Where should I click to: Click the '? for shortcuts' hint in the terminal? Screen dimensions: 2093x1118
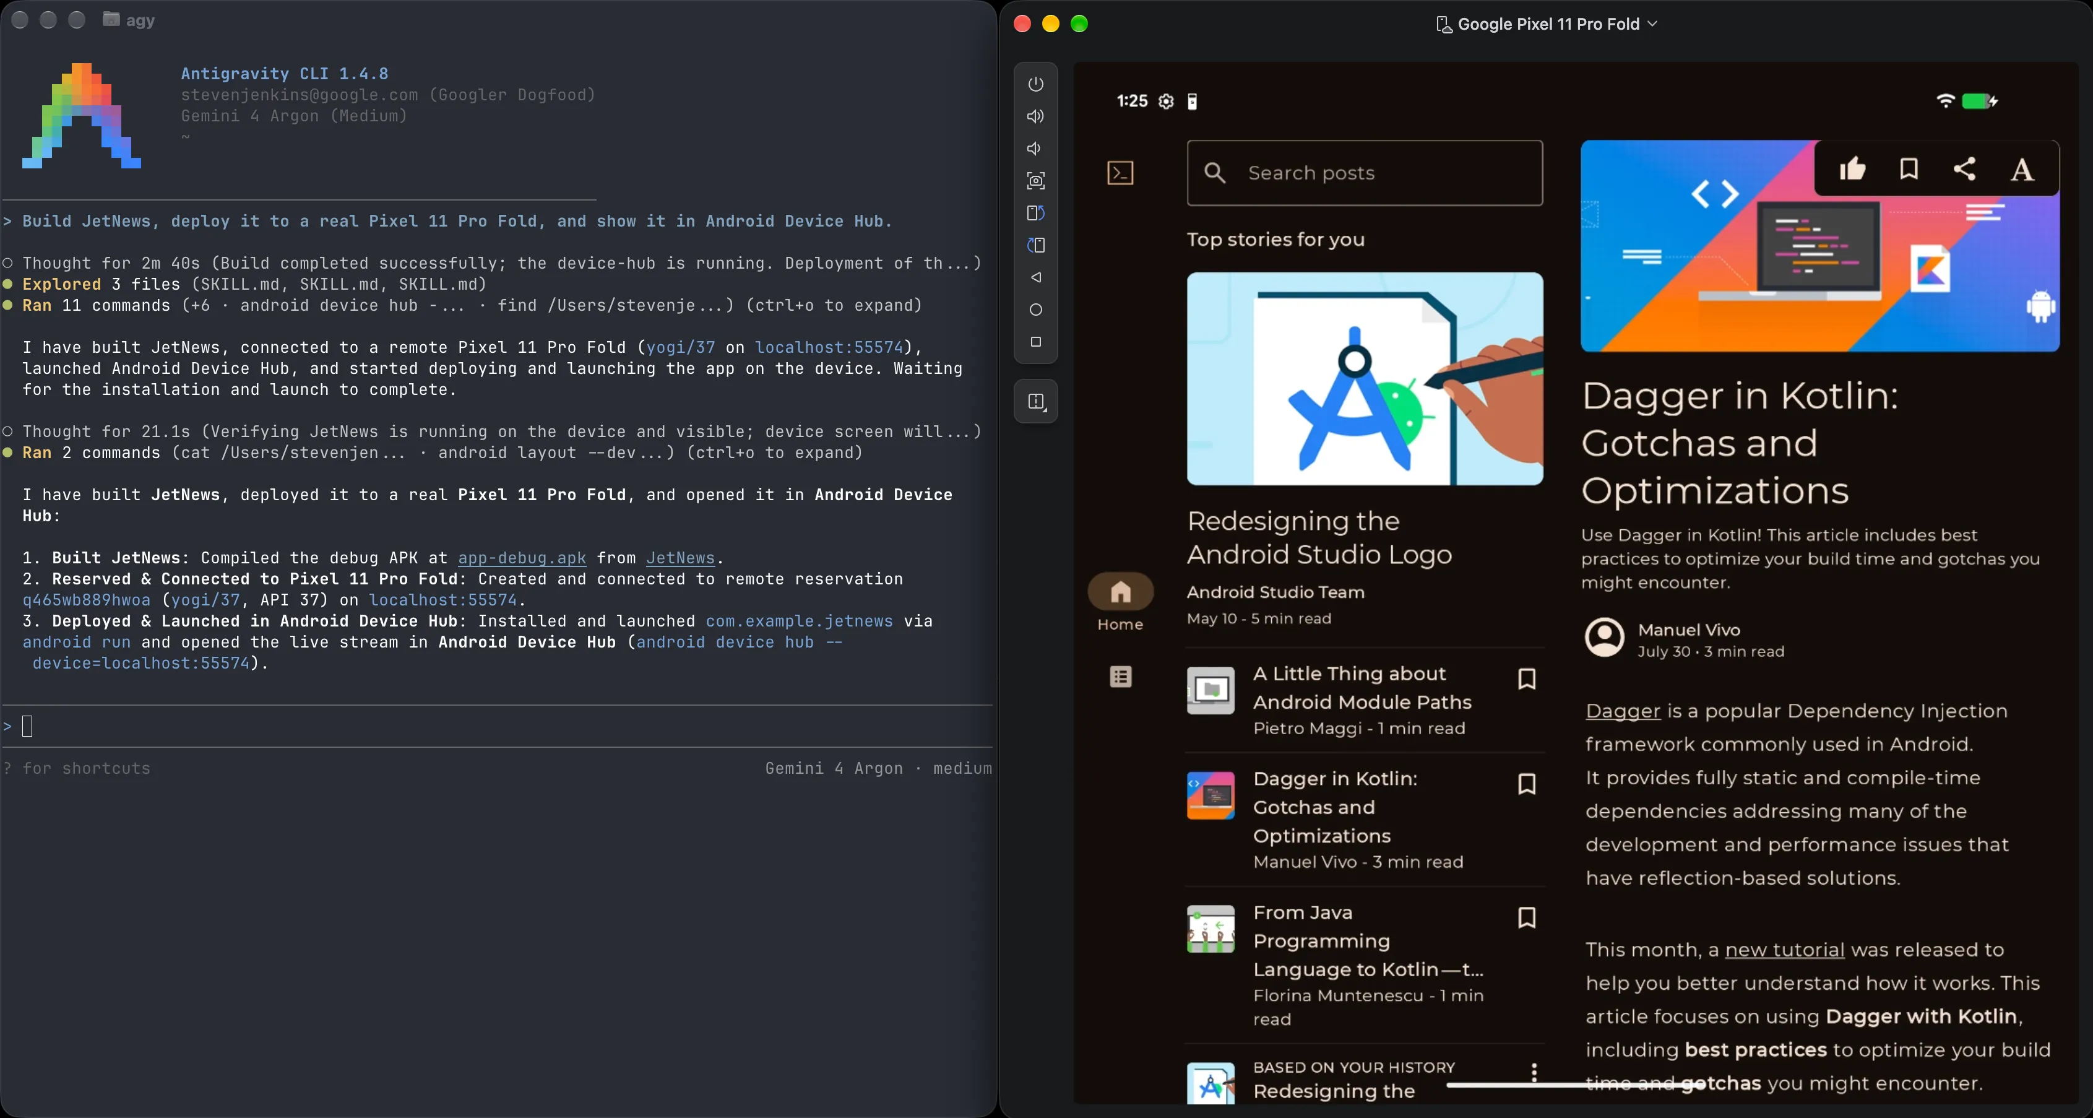click(76, 769)
